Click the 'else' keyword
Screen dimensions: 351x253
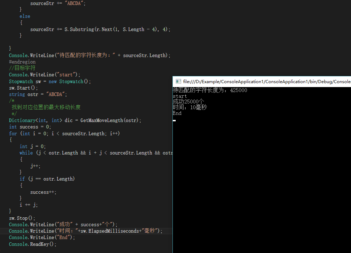[25, 16]
